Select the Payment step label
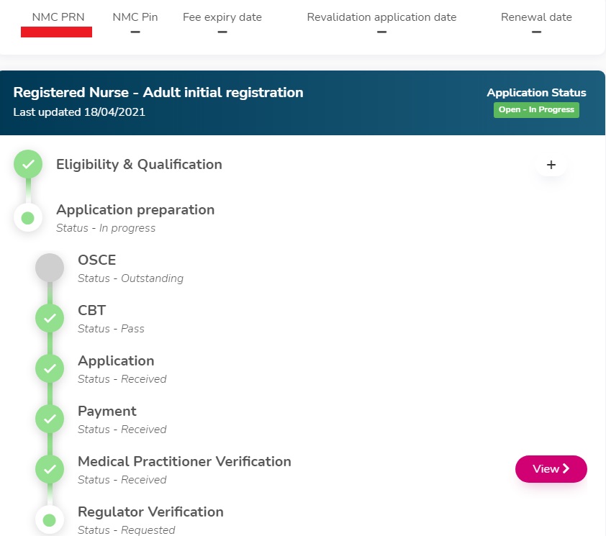 (x=107, y=412)
